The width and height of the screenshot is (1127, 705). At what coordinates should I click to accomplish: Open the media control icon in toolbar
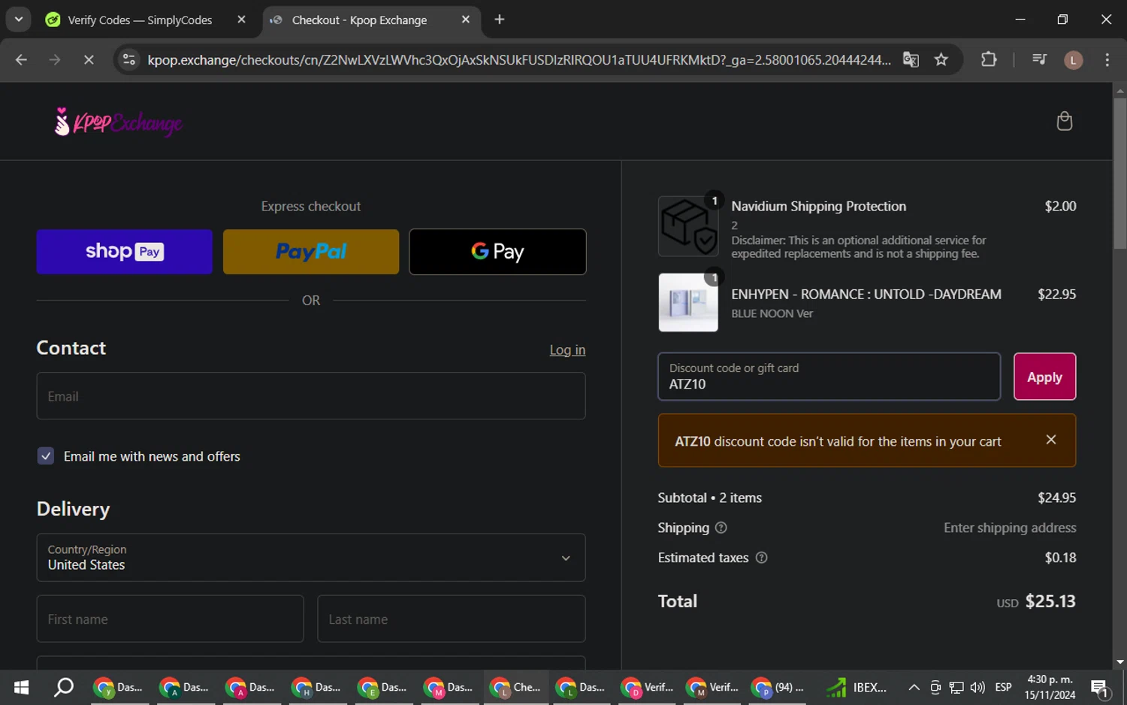[1039, 59]
